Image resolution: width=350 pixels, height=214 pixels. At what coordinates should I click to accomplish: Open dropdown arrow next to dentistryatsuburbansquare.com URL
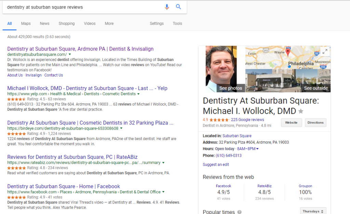coord(70,54)
